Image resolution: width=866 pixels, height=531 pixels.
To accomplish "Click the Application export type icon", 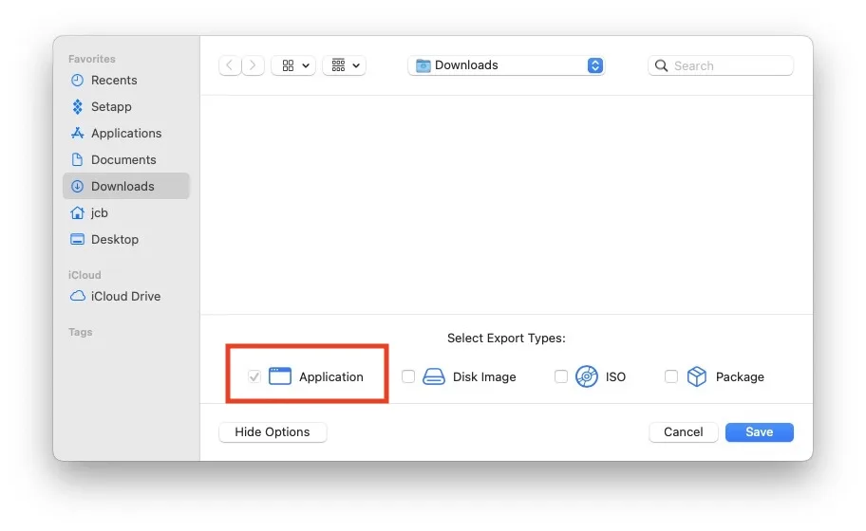I will tap(279, 376).
